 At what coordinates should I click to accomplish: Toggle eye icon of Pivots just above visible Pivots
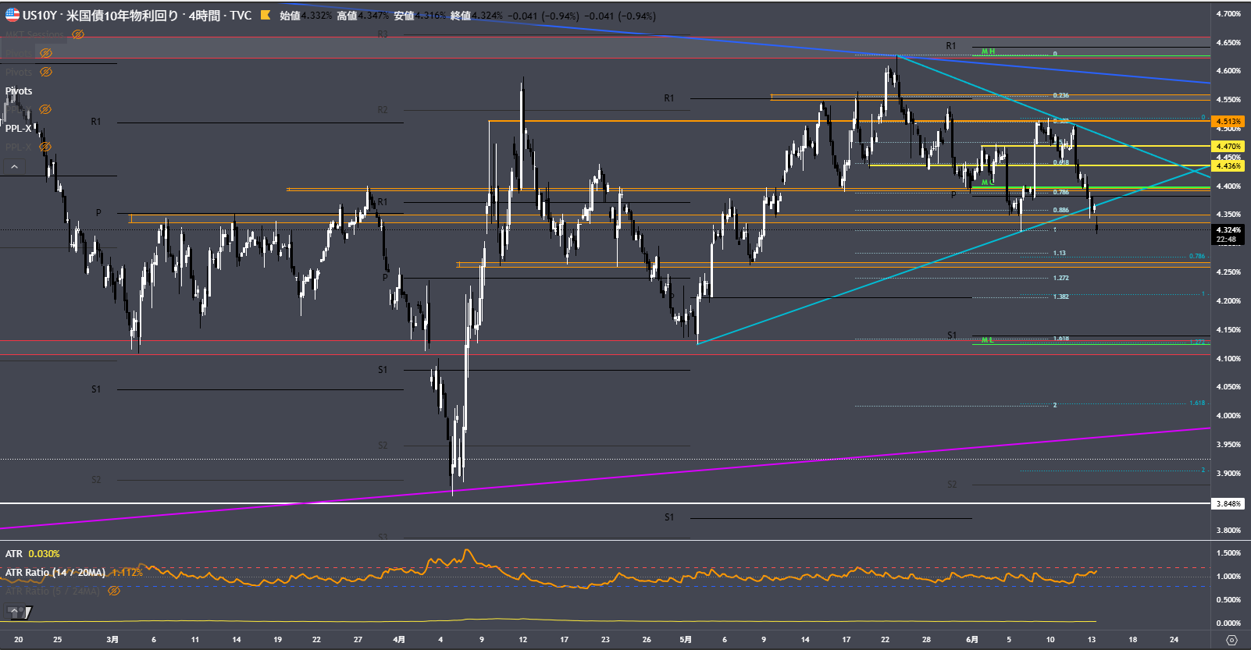click(46, 72)
